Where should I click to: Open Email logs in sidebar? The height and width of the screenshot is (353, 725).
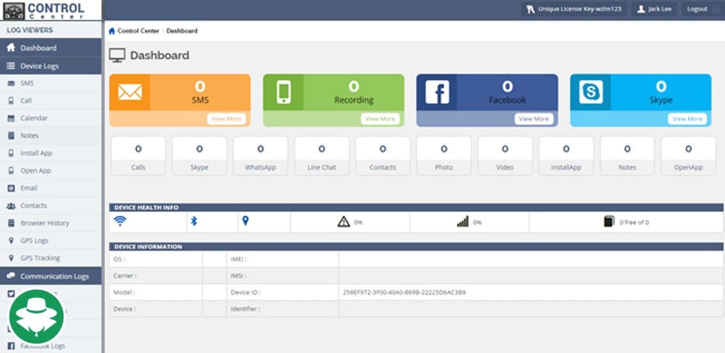tap(51, 188)
